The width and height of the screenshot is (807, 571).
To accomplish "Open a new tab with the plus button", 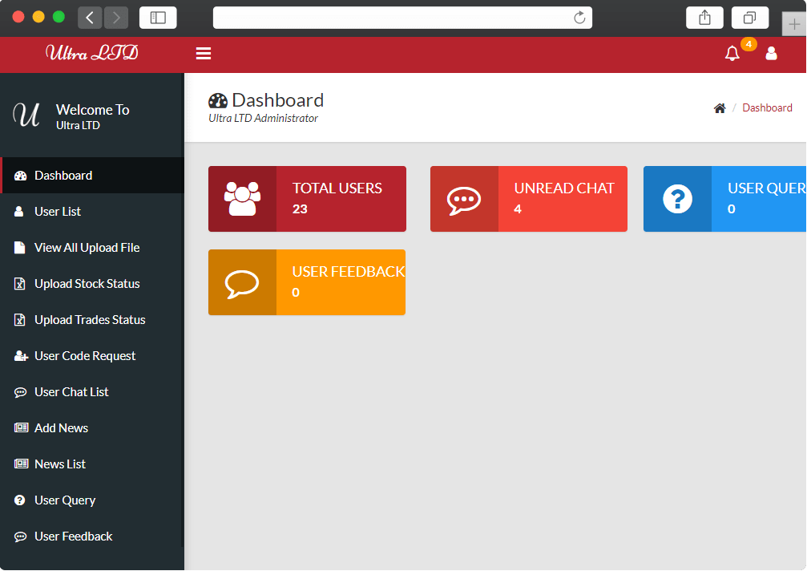I will tap(794, 24).
